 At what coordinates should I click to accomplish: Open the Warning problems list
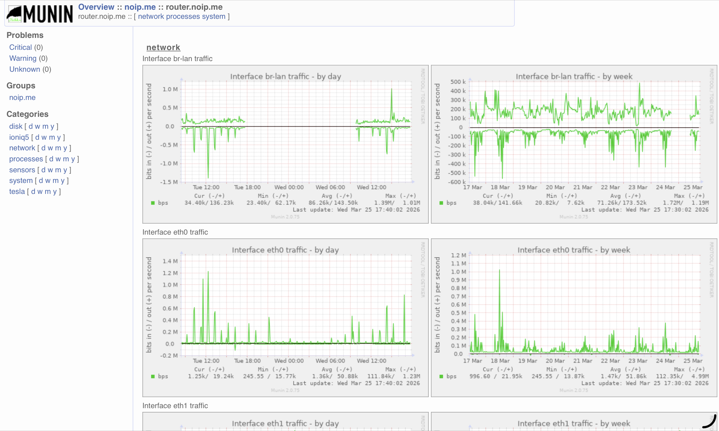point(23,58)
